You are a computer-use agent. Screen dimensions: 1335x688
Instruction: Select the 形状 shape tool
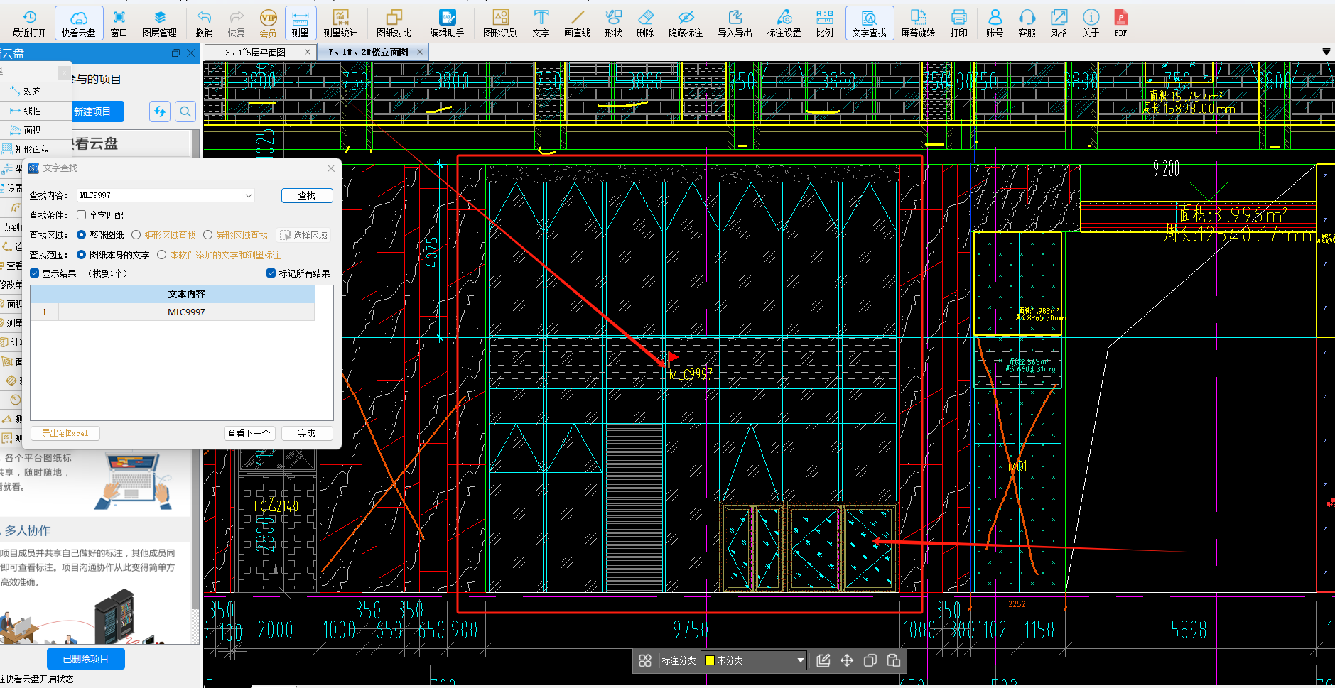[x=614, y=23]
